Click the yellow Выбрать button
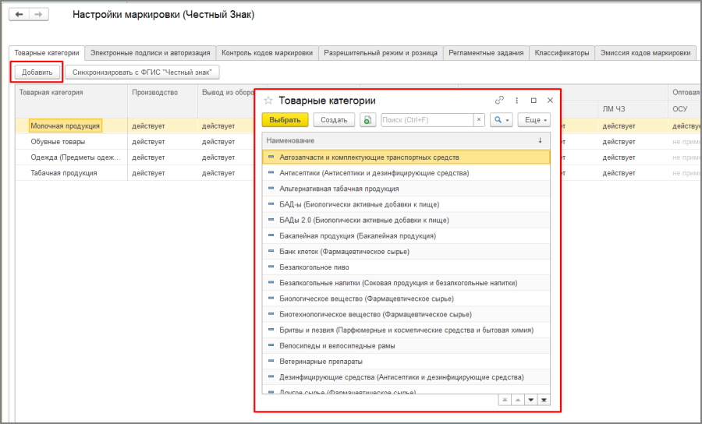The width and height of the screenshot is (702, 424). click(285, 120)
